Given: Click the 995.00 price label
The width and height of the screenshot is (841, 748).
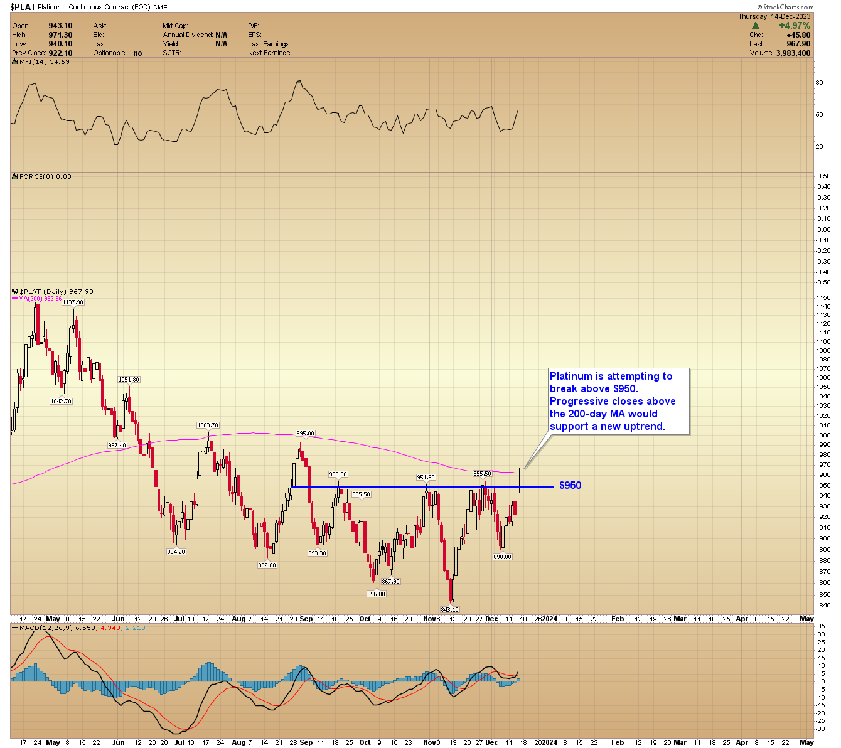Looking at the screenshot, I should pyautogui.click(x=305, y=434).
